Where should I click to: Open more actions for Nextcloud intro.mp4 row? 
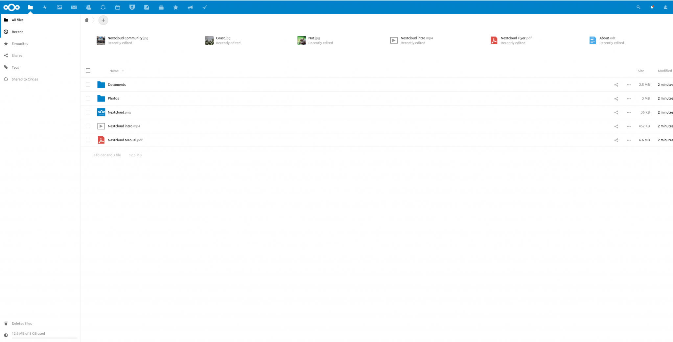pos(629,126)
